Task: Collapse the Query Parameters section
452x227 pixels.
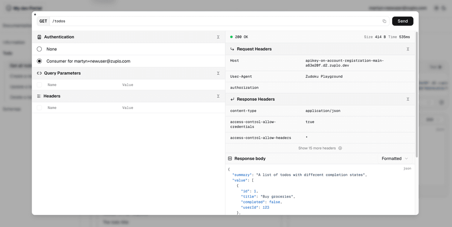Action: pos(218,73)
